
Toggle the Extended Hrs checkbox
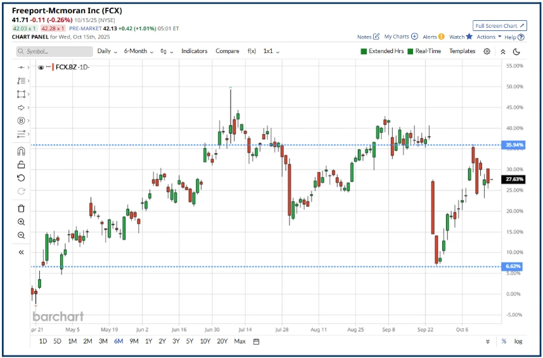coord(364,51)
